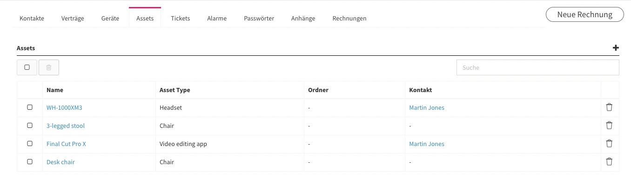Open Martin Jones contact in headset row

[x=427, y=108]
